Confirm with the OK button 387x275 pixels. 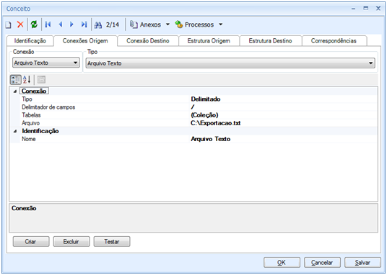coord(282,263)
